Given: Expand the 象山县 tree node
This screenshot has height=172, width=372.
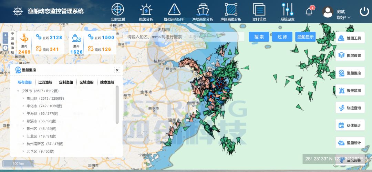Looking at the screenshot, I should coord(24,99).
